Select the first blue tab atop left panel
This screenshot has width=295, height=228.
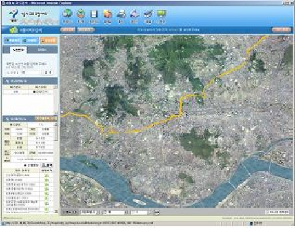12,41
